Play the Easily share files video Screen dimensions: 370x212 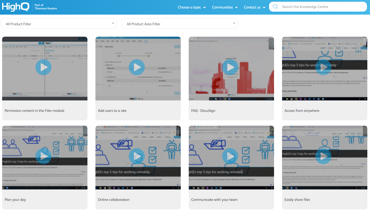(x=323, y=156)
